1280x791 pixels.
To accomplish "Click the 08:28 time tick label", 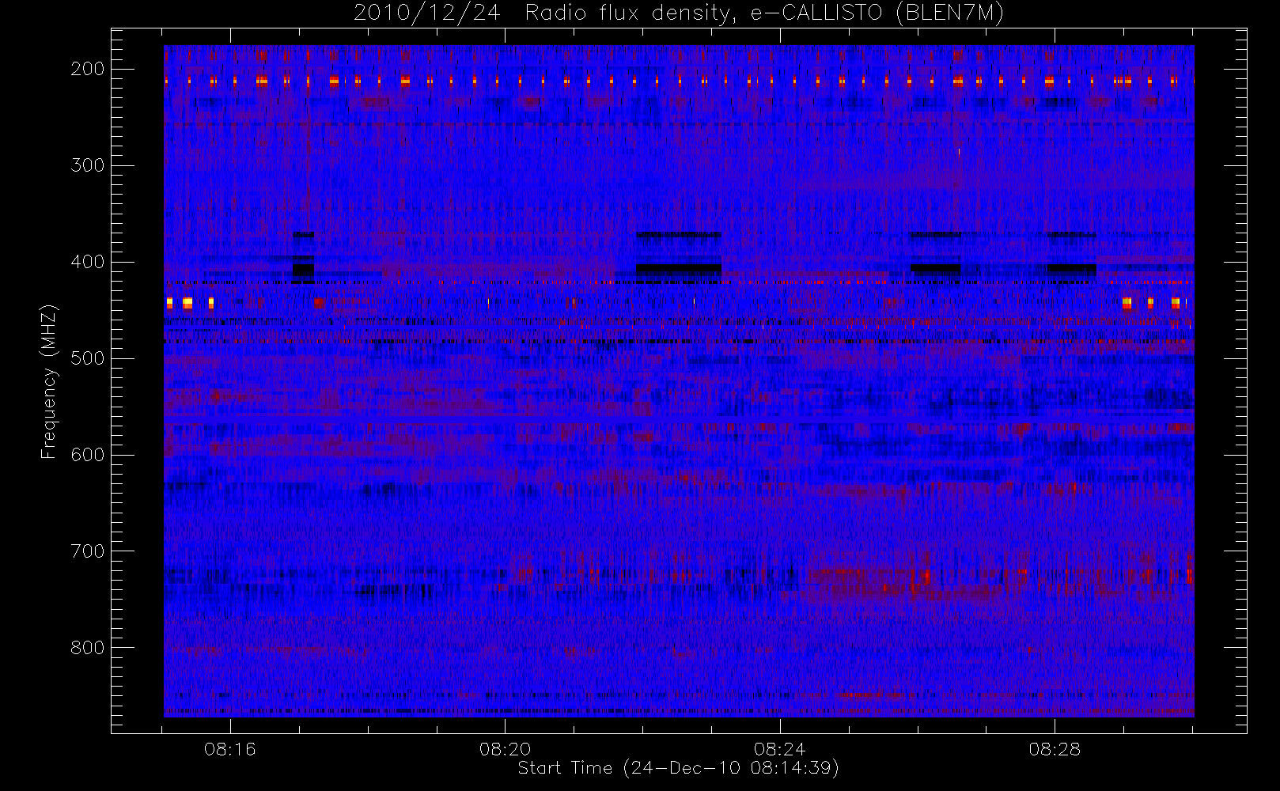I will (x=1055, y=749).
